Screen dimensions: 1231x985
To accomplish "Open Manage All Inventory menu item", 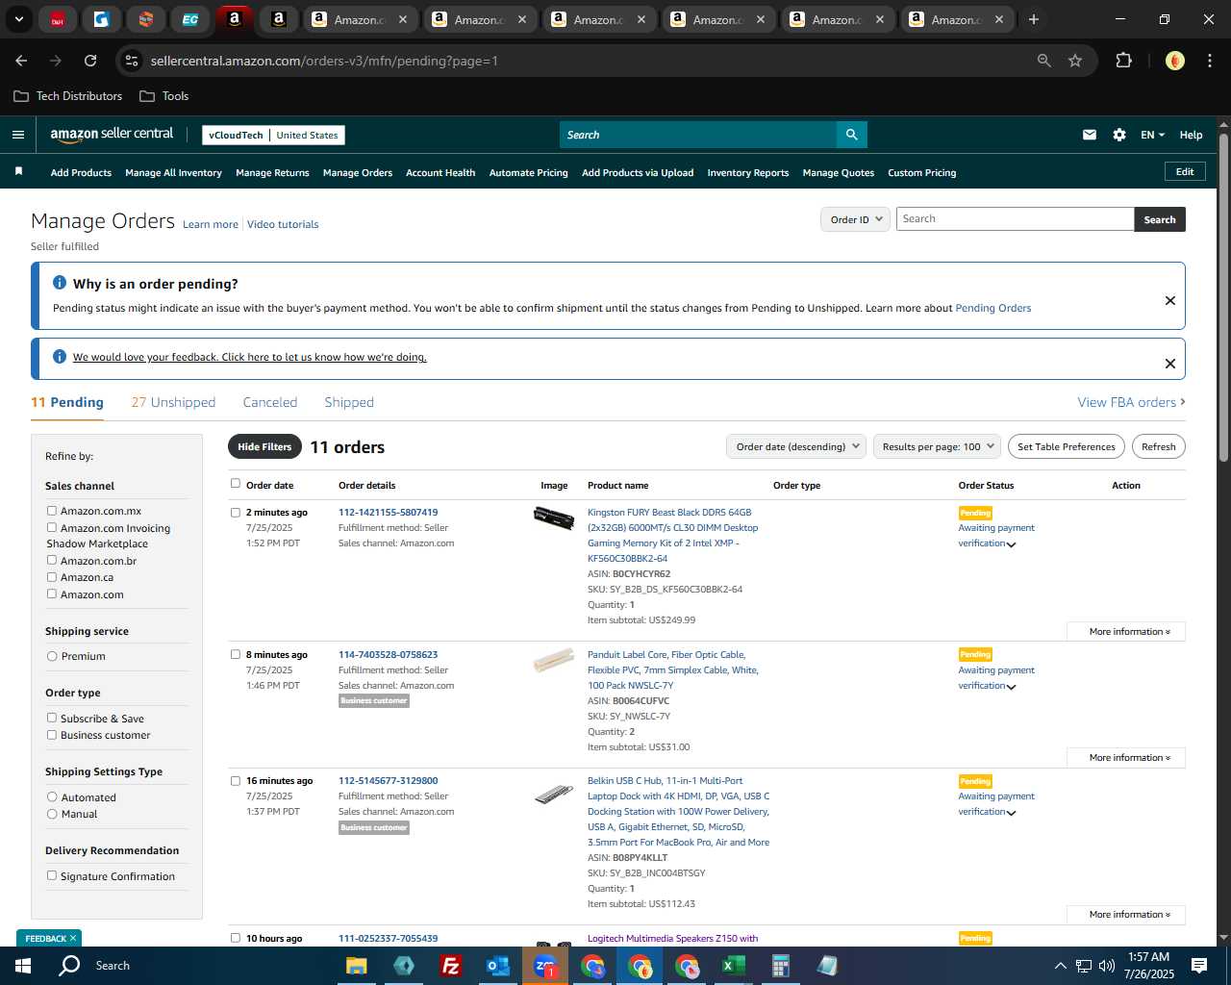I will pyautogui.click(x=173, y=173).
